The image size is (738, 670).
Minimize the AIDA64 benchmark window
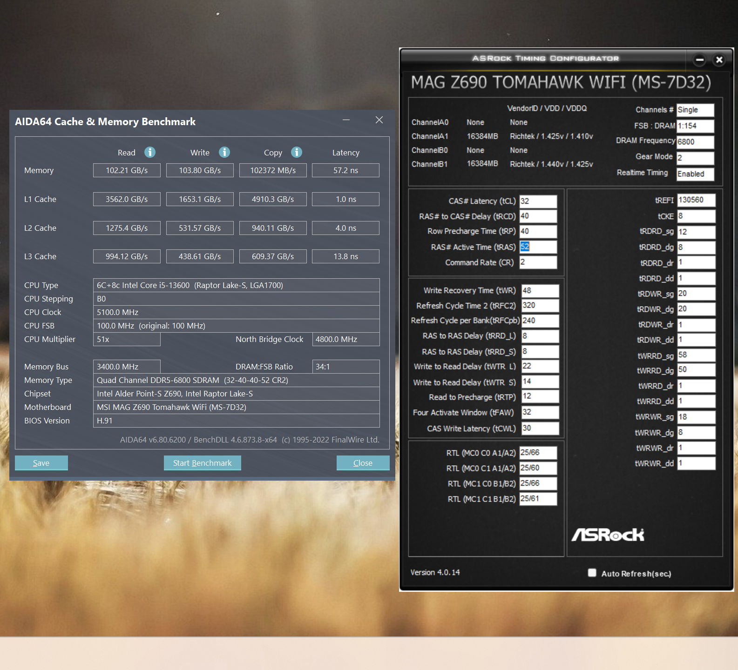[346, 120]
